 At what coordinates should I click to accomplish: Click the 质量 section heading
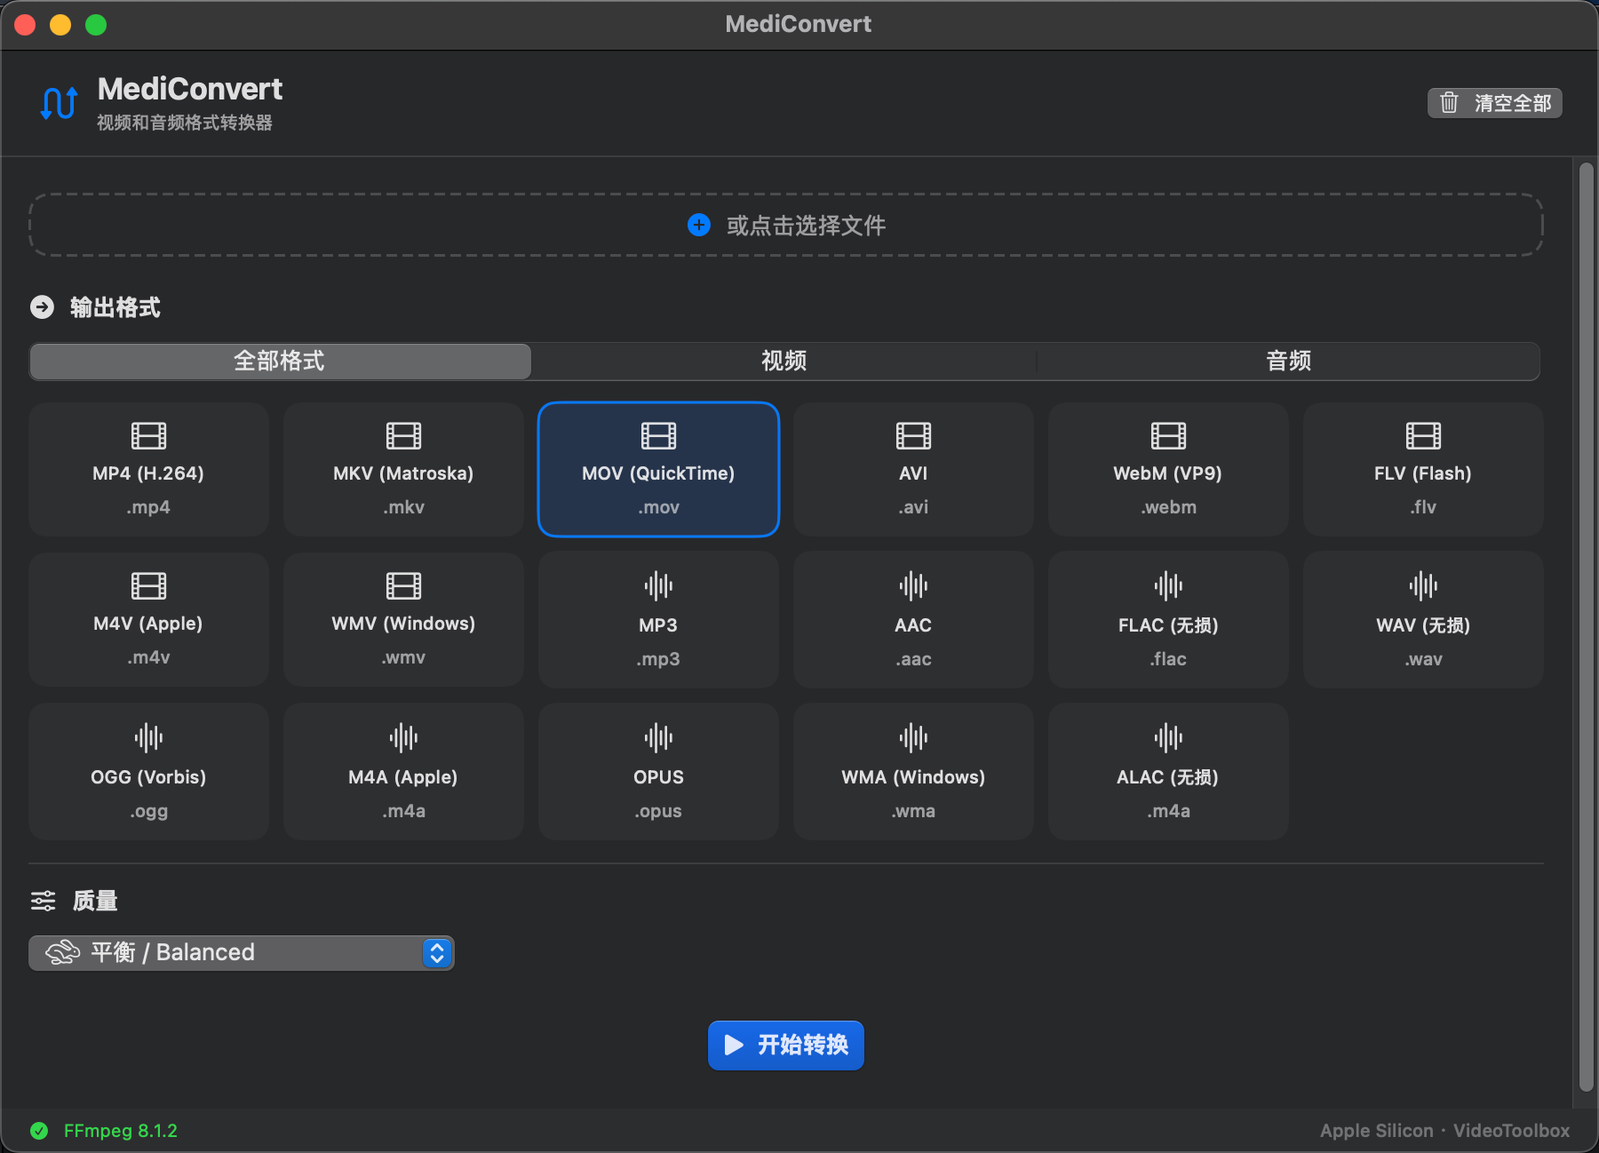click(x=95, y=901)
